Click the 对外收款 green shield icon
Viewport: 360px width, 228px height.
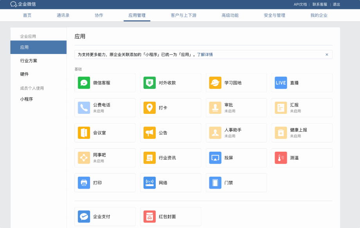pos(149,83)
